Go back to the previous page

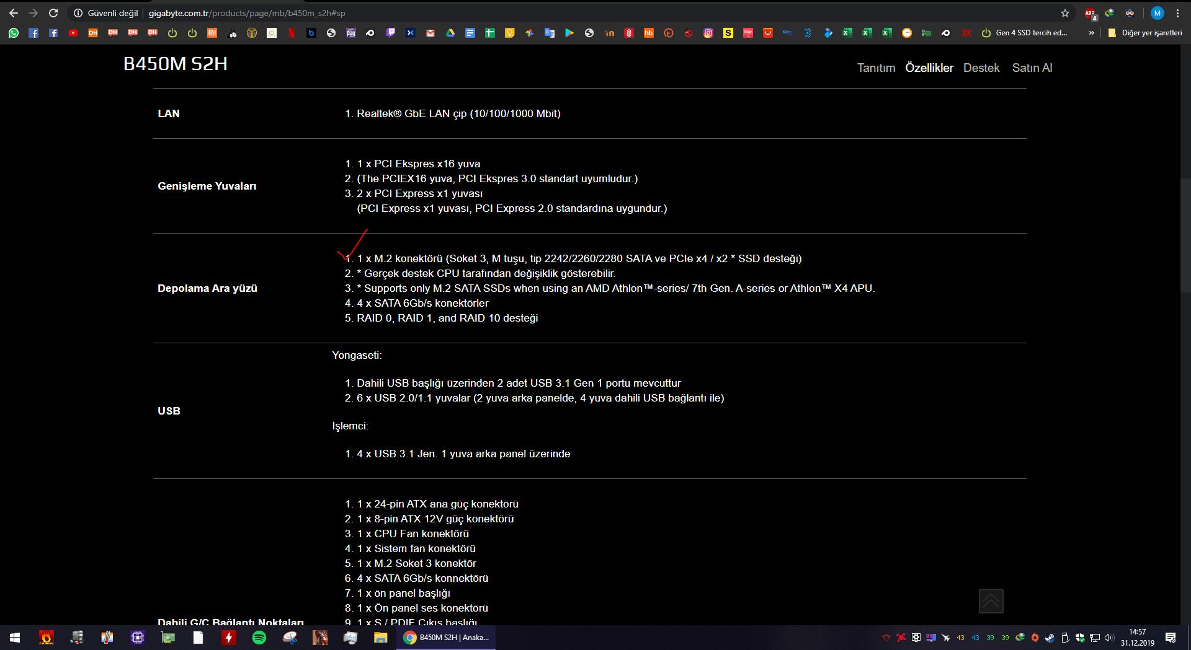14,13
